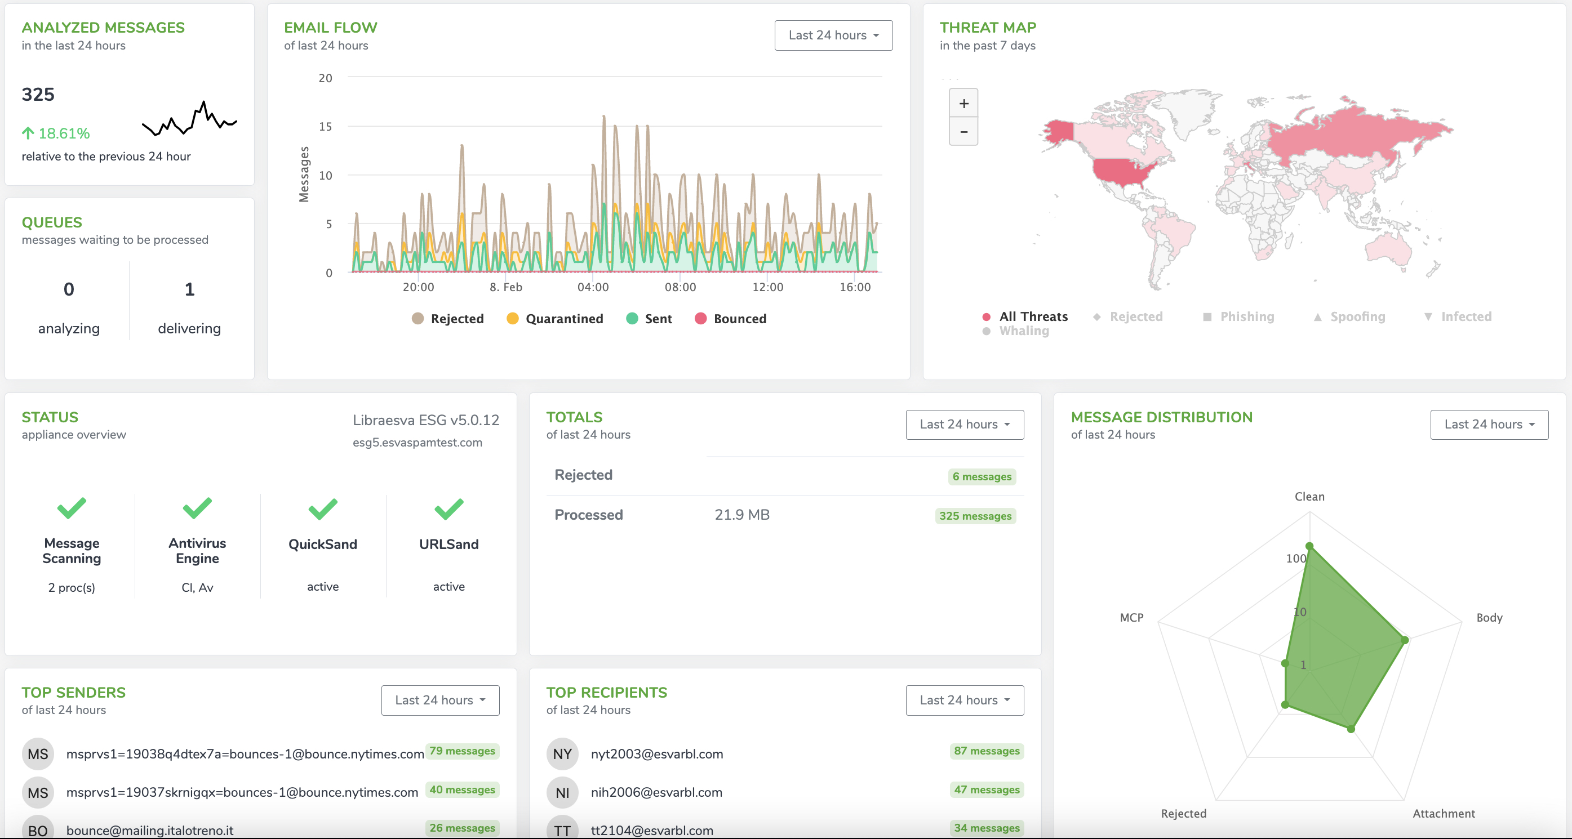
Task: Click the NY recipient avatar
Action: pos(562,753)
